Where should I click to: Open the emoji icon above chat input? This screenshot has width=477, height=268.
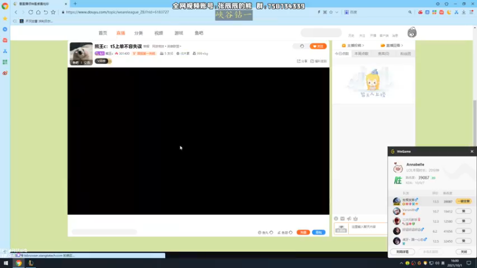(336, 219)
